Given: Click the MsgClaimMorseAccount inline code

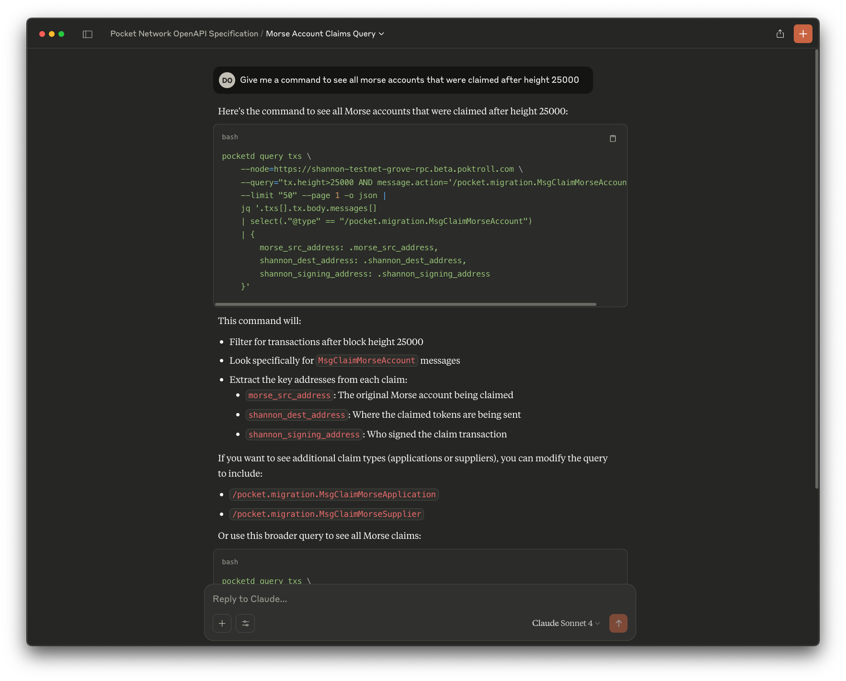Looking at the screenshot, I should pos(366,360).
